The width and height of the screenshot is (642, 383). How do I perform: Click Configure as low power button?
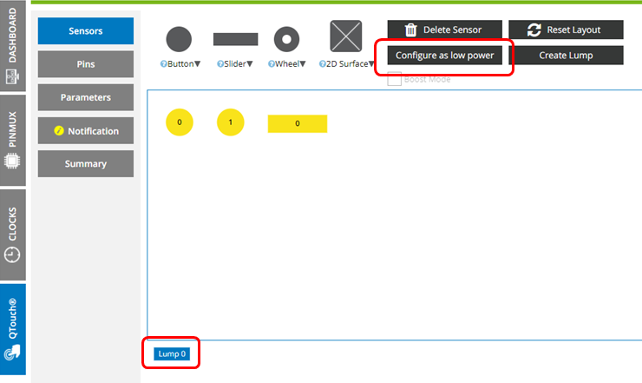444,56
